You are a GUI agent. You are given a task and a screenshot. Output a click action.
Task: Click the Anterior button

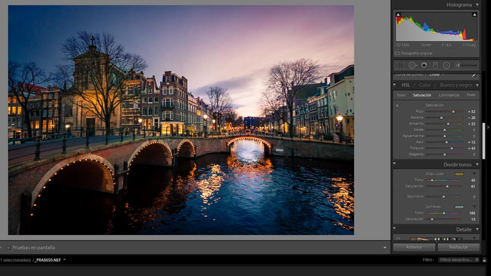pos(414,247)
